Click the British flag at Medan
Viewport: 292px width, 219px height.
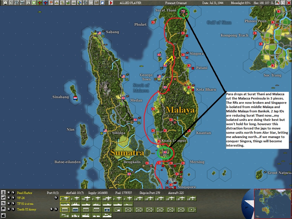click(x=123, y=98)
